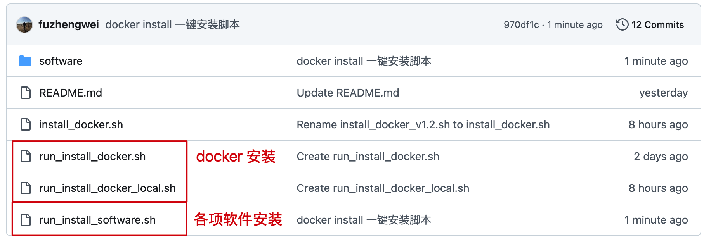Image resolution: width=704 pixels, height=238 pixels.
Task: View the 12 Commits history
Action: coord(657,25)
